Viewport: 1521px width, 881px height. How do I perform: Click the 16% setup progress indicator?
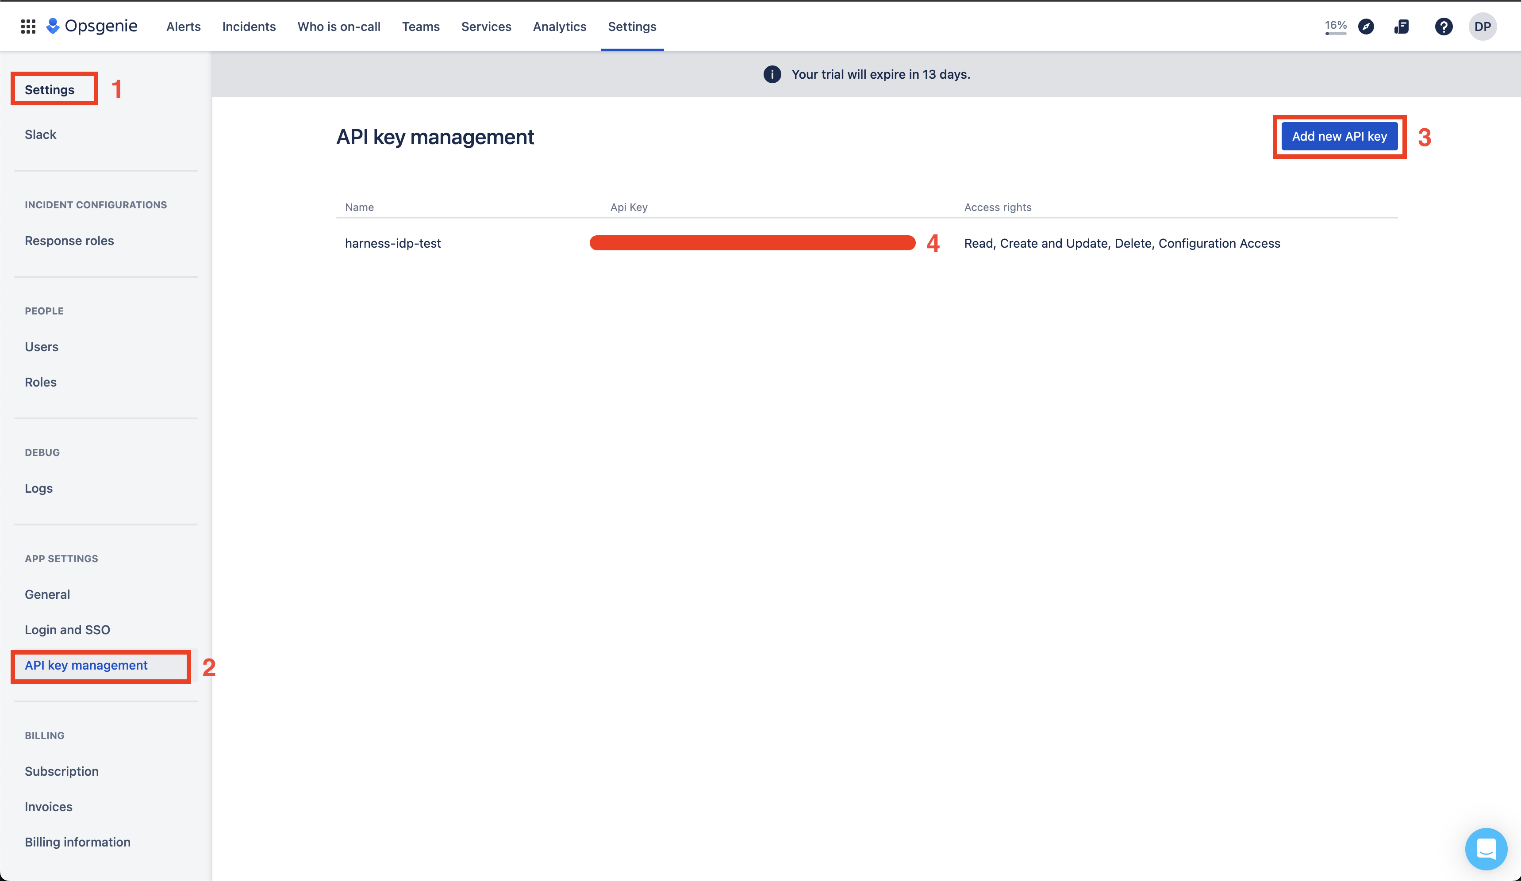tap(1335, 27)
